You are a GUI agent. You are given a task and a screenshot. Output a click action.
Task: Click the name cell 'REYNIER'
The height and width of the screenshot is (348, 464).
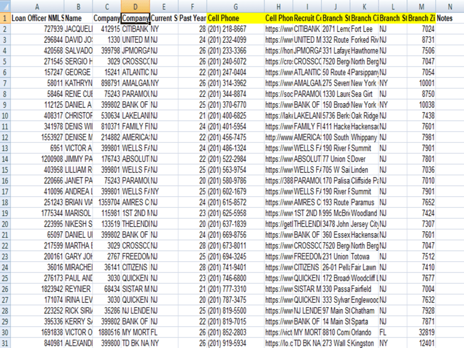(78, 289)
